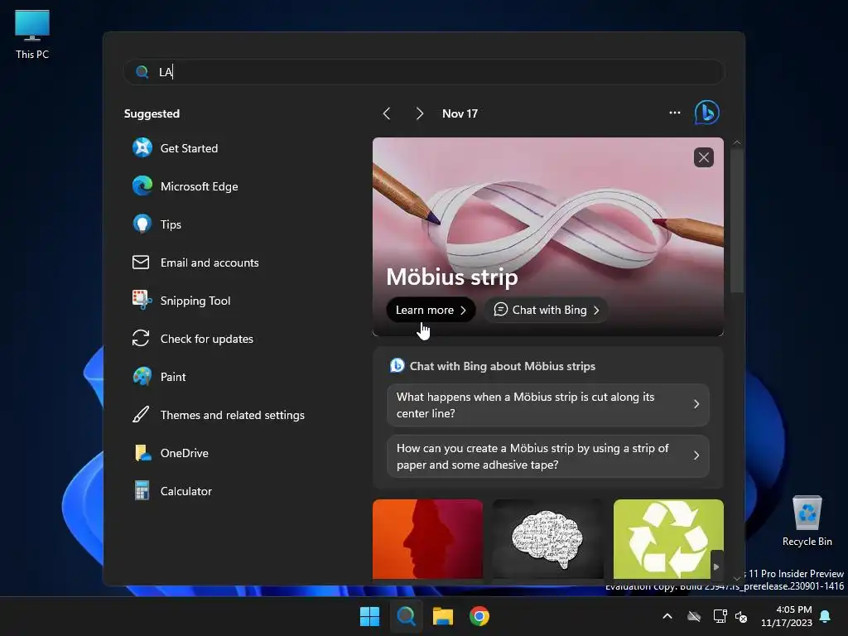This screenshot has width=848, height=636.
Task: Click in the search text field containing LA
Action: click(423, 72)
